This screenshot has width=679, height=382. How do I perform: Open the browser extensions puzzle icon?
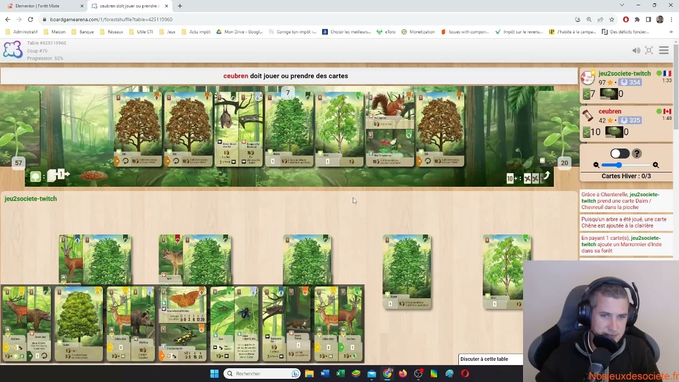(x=637, y=20)
